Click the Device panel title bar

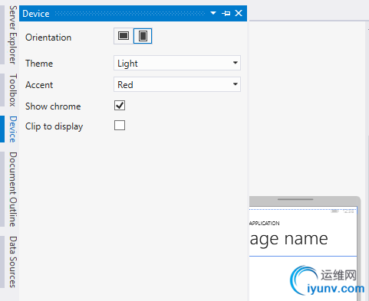(x=133, y=13)
